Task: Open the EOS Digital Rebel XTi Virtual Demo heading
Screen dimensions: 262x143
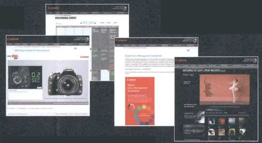Action: pyautogui.click(x=32, y=50)
